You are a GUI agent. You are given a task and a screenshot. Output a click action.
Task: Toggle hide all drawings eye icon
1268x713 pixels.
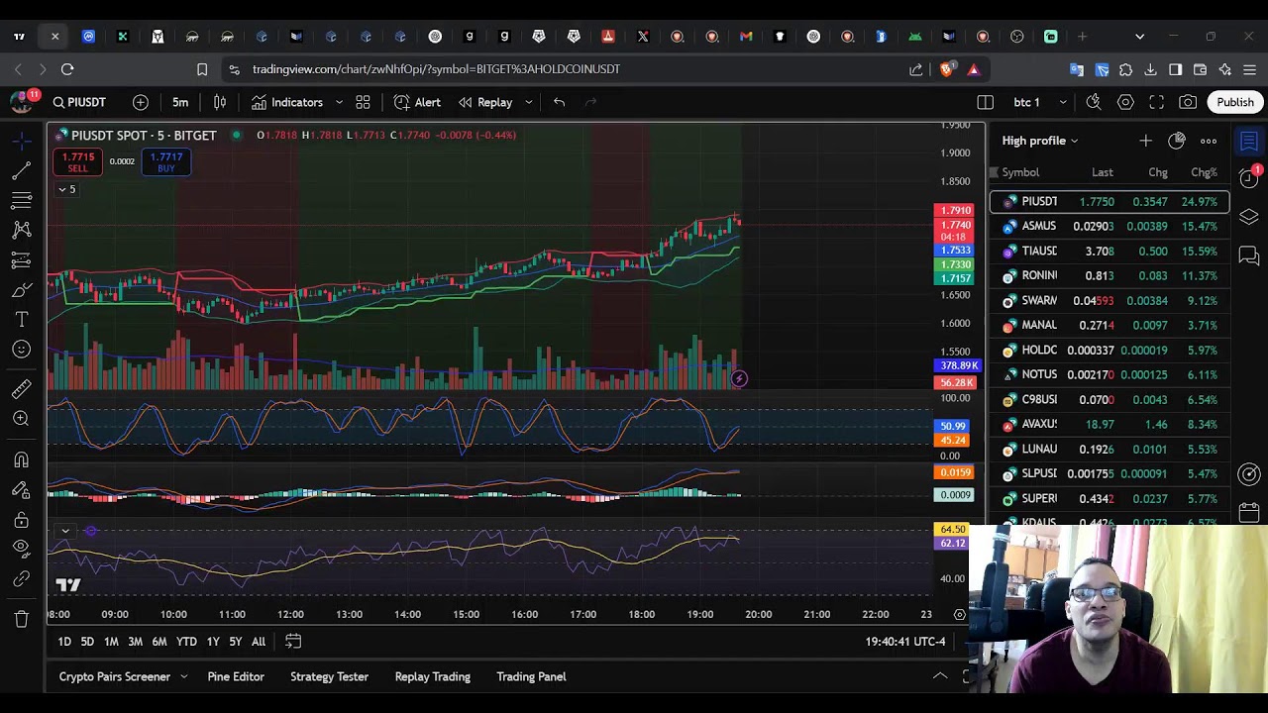point(22,549)
